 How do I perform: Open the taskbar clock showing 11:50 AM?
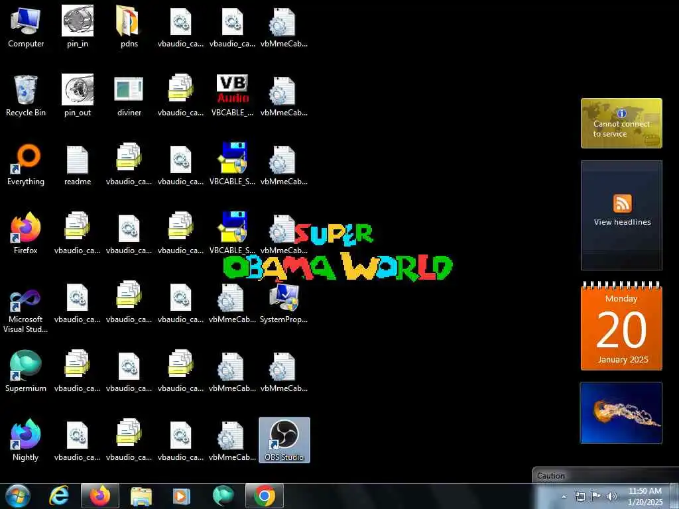tap(645, 496)
